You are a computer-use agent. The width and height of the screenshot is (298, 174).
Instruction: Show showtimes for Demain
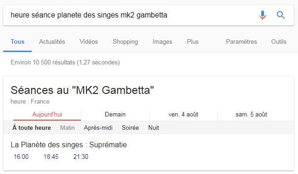[115, 115]
